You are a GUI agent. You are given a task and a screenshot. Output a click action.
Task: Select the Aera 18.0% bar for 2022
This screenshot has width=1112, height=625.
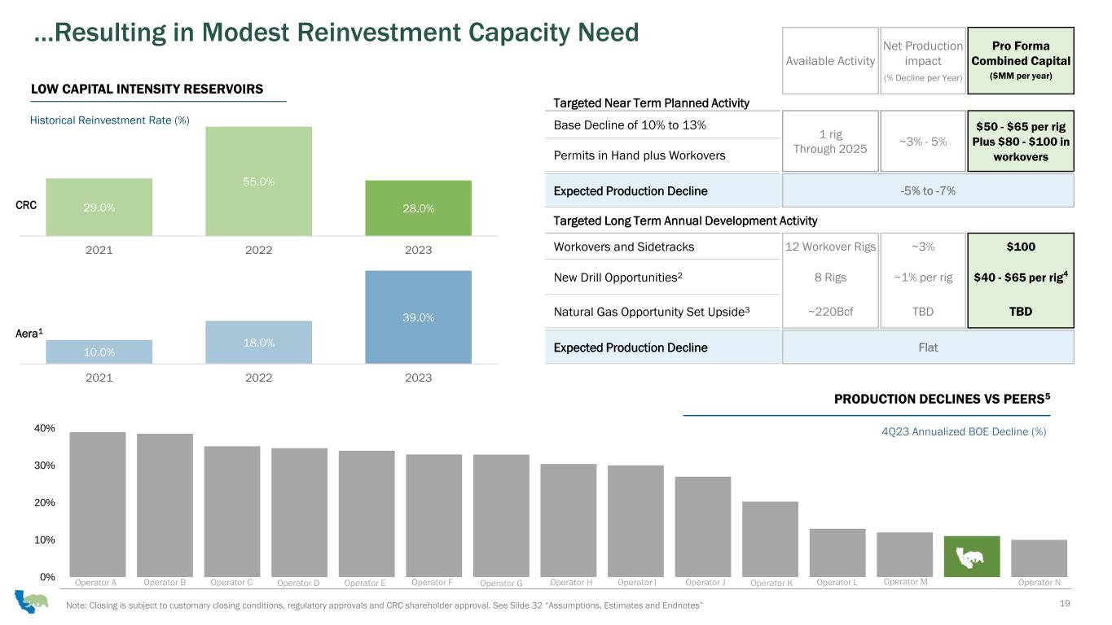point(259,342)
